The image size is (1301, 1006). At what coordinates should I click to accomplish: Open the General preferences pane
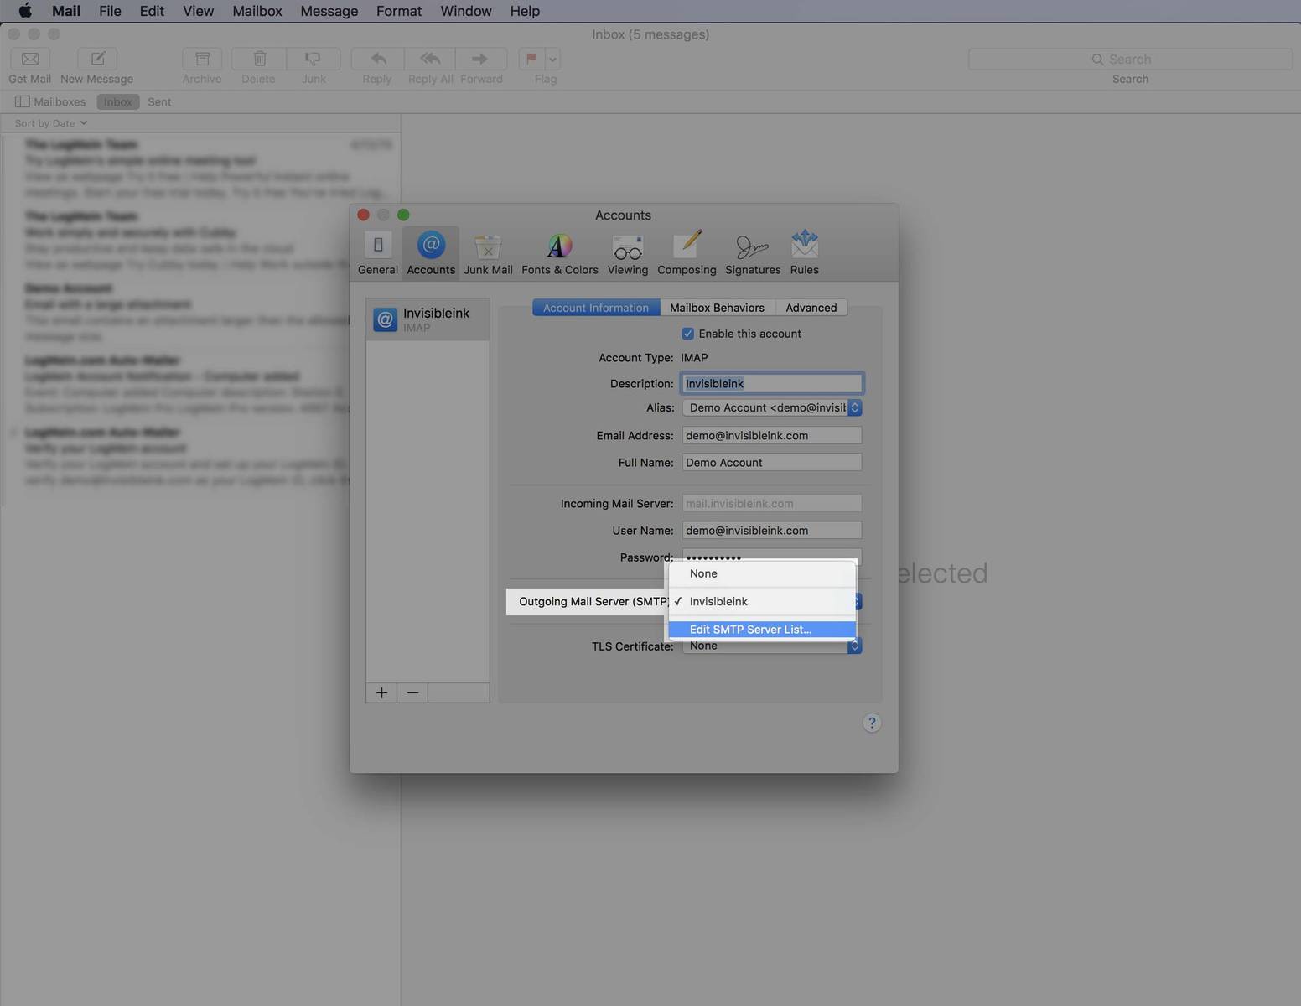[x=378, y=252]
